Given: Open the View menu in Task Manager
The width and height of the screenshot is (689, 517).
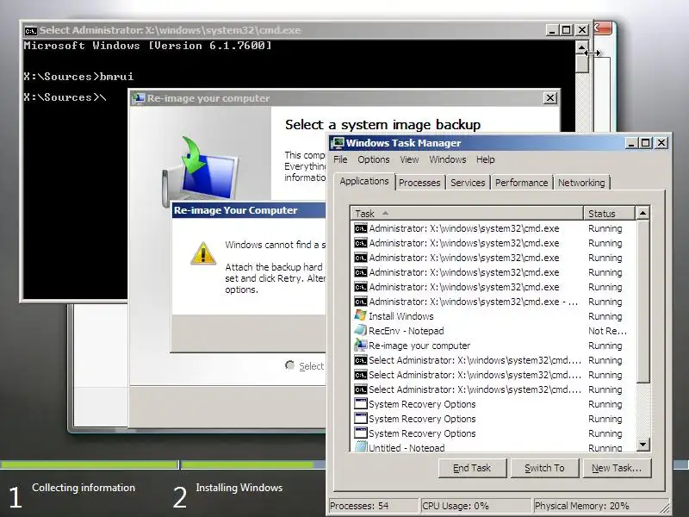Looking at the screenshot, I should pyautogui.click(x=409, y=159).
